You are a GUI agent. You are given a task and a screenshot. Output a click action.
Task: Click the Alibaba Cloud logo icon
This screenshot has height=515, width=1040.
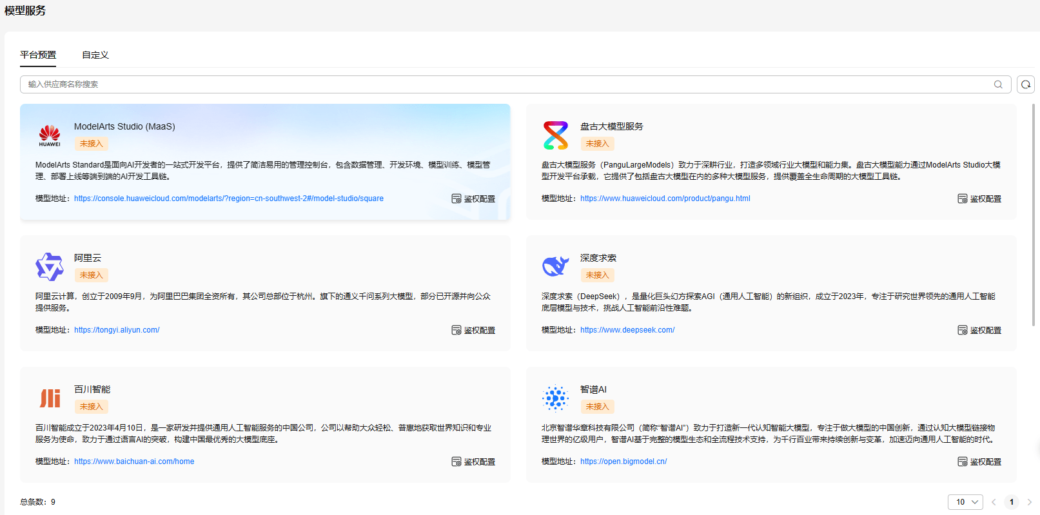point(50,267)
